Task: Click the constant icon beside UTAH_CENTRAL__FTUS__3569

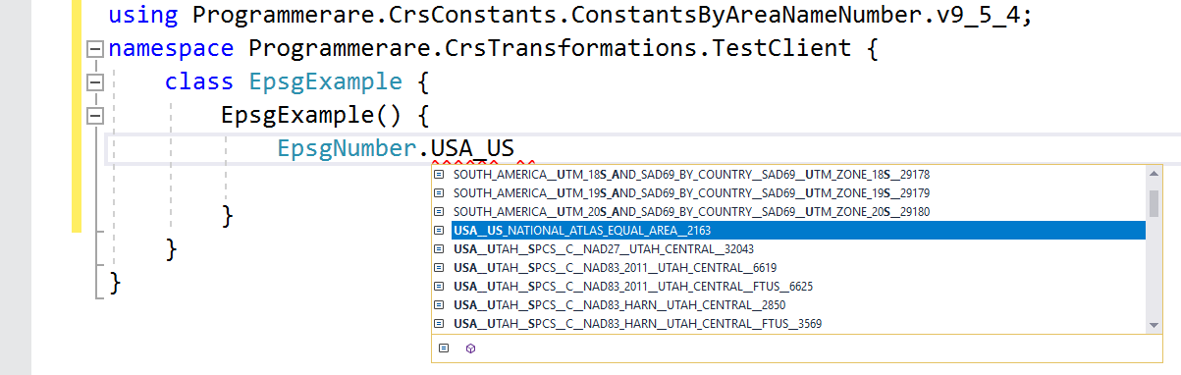Action: [x=441, y=324]
